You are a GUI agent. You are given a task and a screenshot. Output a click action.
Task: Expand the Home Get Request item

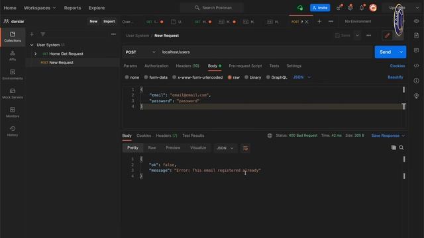click(35, 54)
